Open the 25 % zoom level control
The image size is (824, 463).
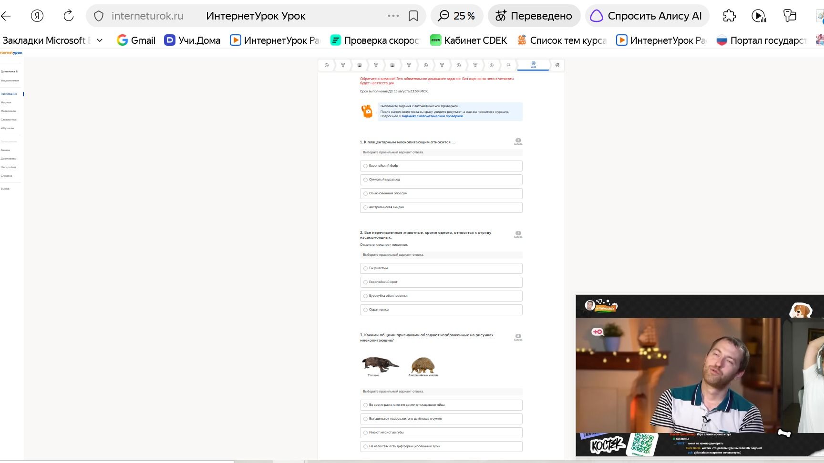(457, 16)
